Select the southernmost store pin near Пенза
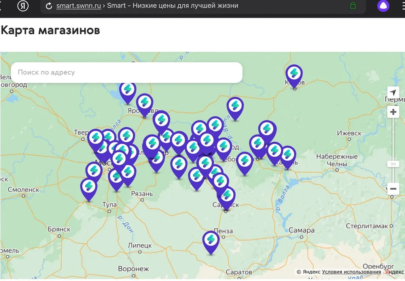 click(x=211, y=240)
